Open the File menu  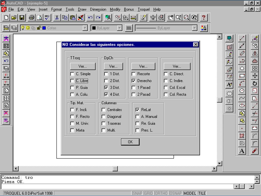[11, 10]
